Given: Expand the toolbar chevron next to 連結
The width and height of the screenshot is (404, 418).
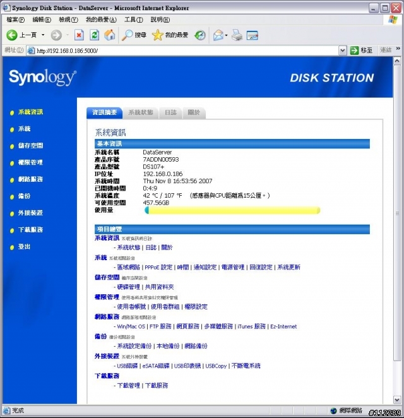Looking at the screenshot, I should (x=398, y=49).
